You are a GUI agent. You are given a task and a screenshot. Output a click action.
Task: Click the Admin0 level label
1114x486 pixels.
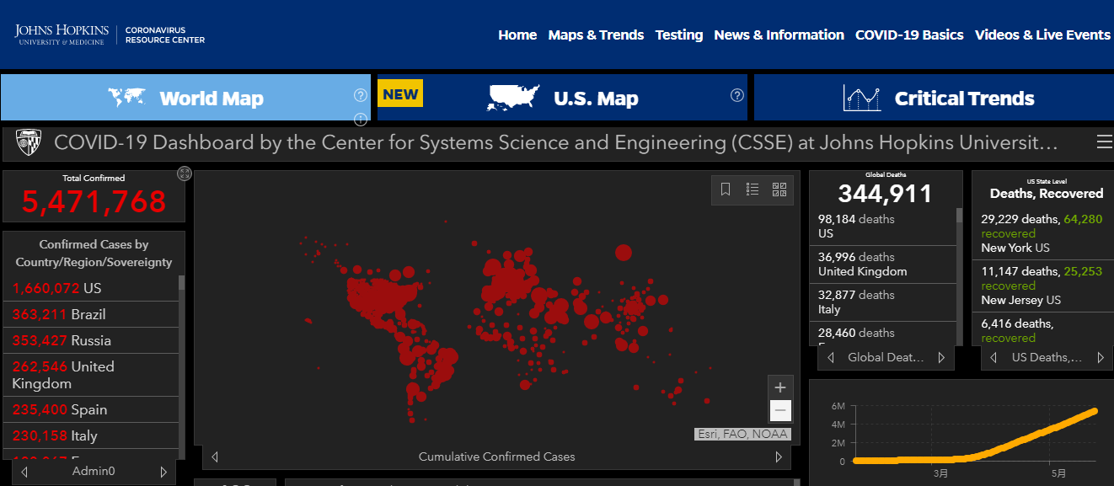click(x=94, y=472)
